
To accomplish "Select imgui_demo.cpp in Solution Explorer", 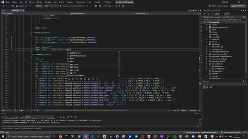I will (217, 47).
